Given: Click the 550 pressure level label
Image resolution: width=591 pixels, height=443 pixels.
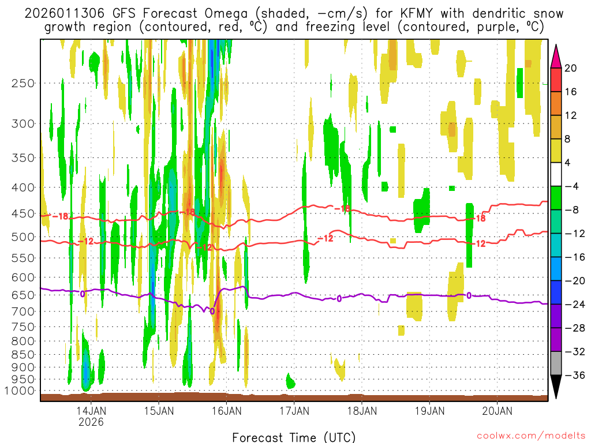Looking at the screenshot, I should coord(23,258).
